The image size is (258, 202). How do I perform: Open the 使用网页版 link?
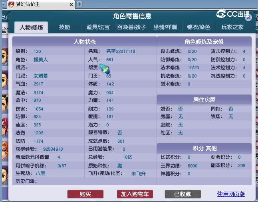tap(231, 194)
